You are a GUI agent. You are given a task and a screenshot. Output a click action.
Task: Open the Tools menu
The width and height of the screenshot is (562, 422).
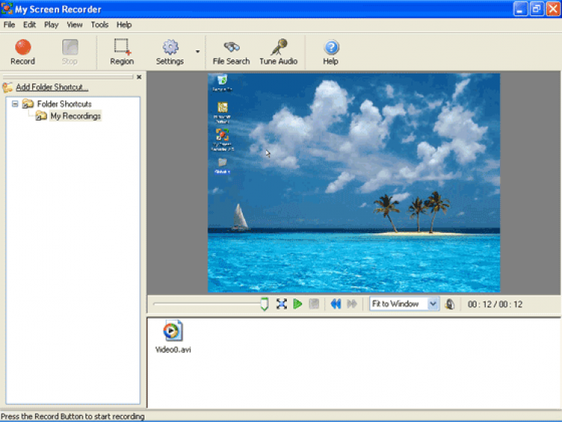coord(100,25)
